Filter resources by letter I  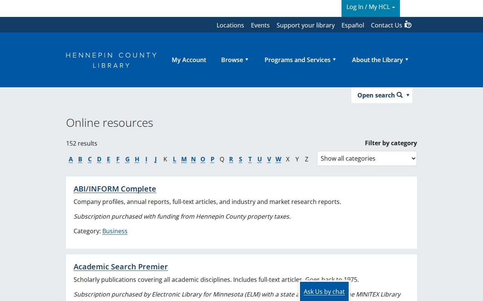146,159
